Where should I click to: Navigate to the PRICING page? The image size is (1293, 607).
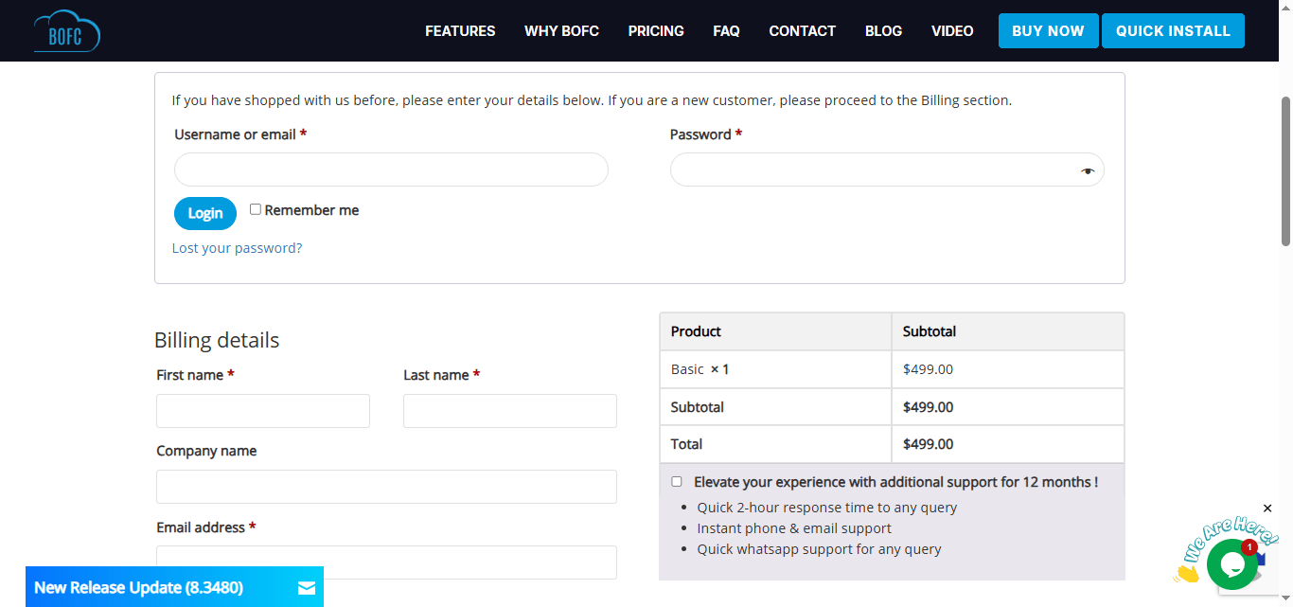656,30
